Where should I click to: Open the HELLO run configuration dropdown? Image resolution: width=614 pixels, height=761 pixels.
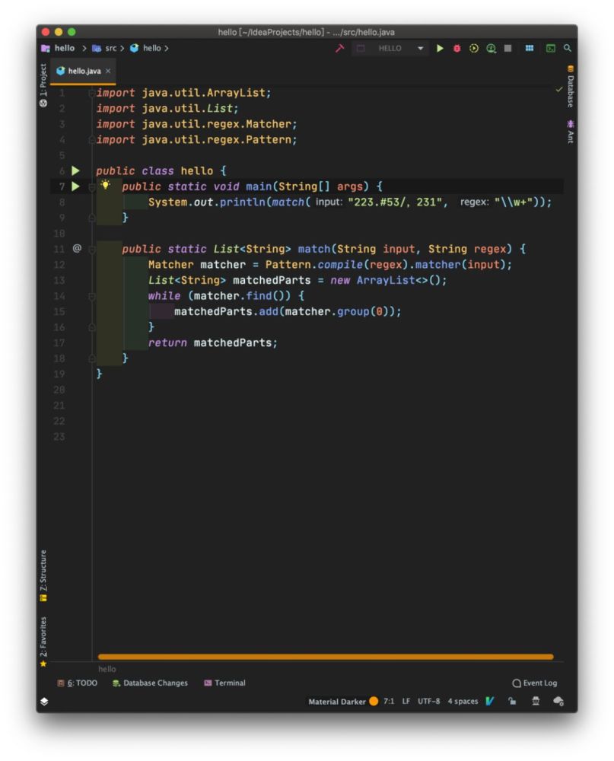pos(391,48)
